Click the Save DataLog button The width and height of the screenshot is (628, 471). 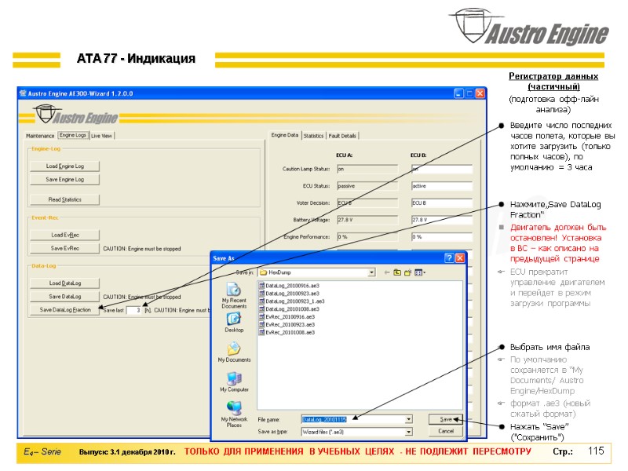pos(65,297)
